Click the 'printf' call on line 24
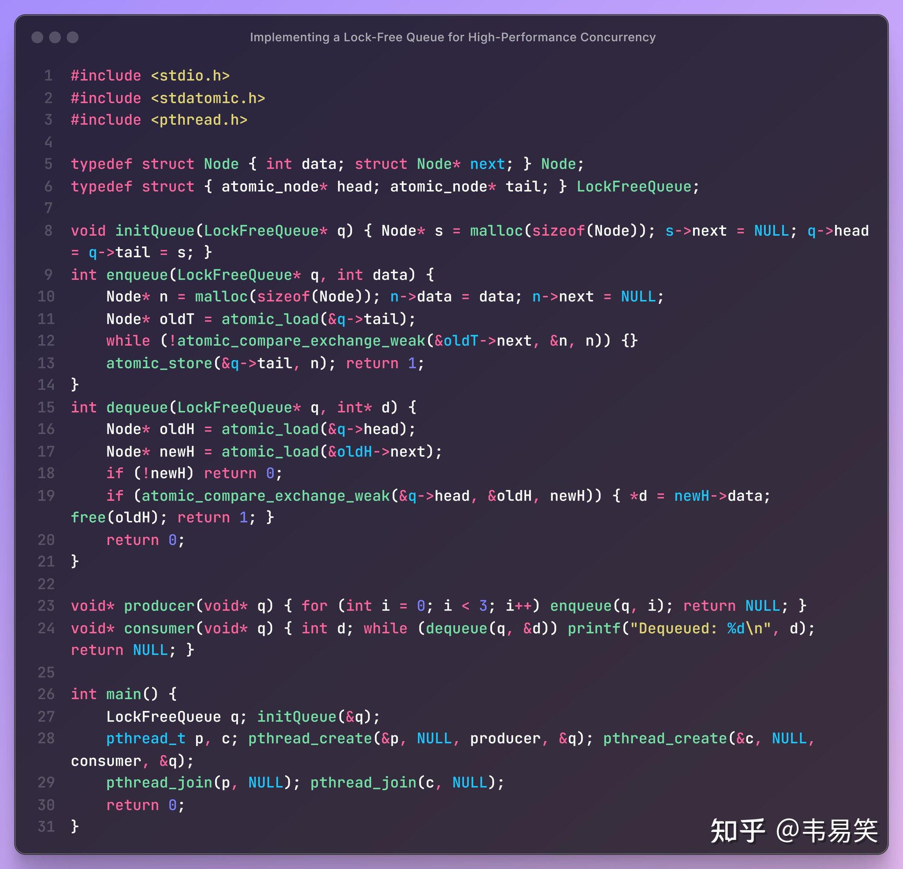Viewport: 903px width, 869px height. [x=594, y=628]
